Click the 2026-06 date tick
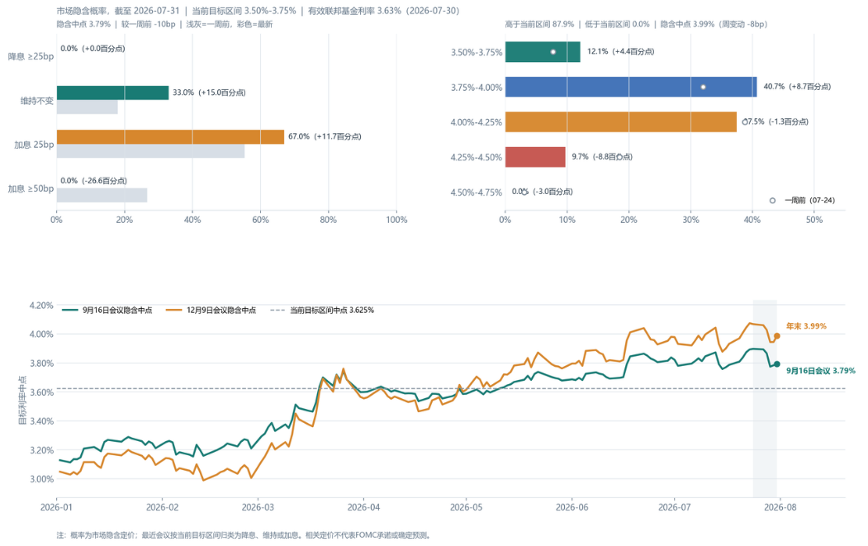 pyautogui.click(x=572, y=507)
